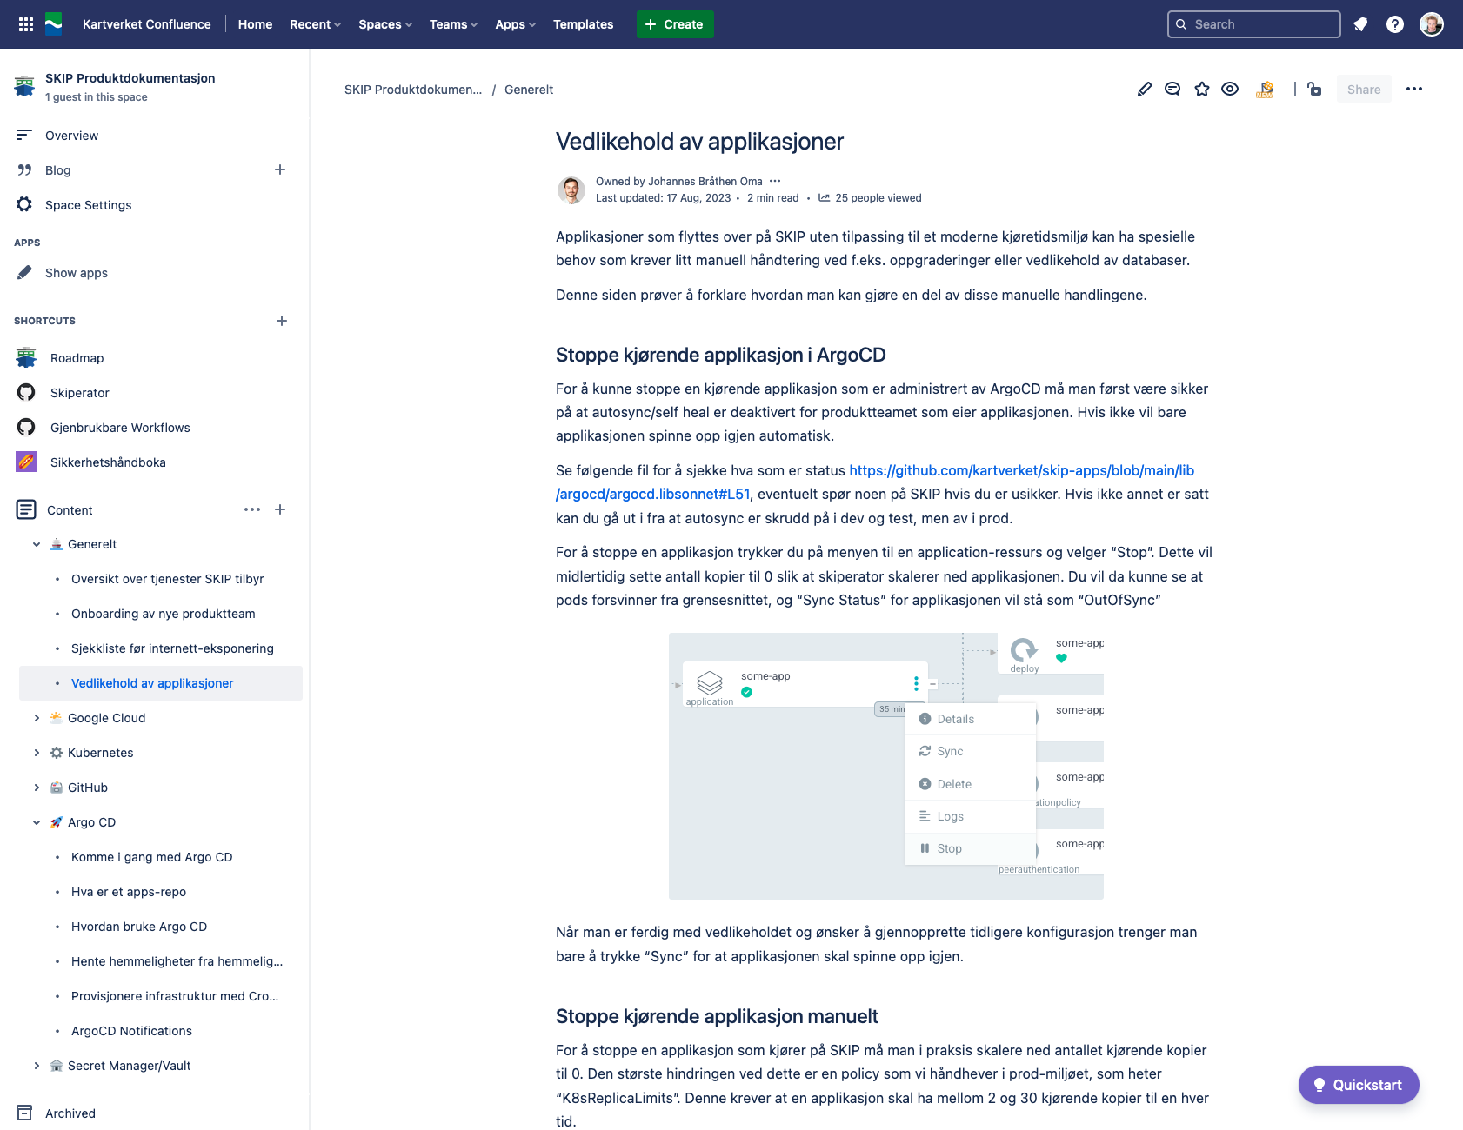This screenshot has height=1130, width=1463.
Task: Click the Kartverket Confluence logo
Action: click(54, 24)
